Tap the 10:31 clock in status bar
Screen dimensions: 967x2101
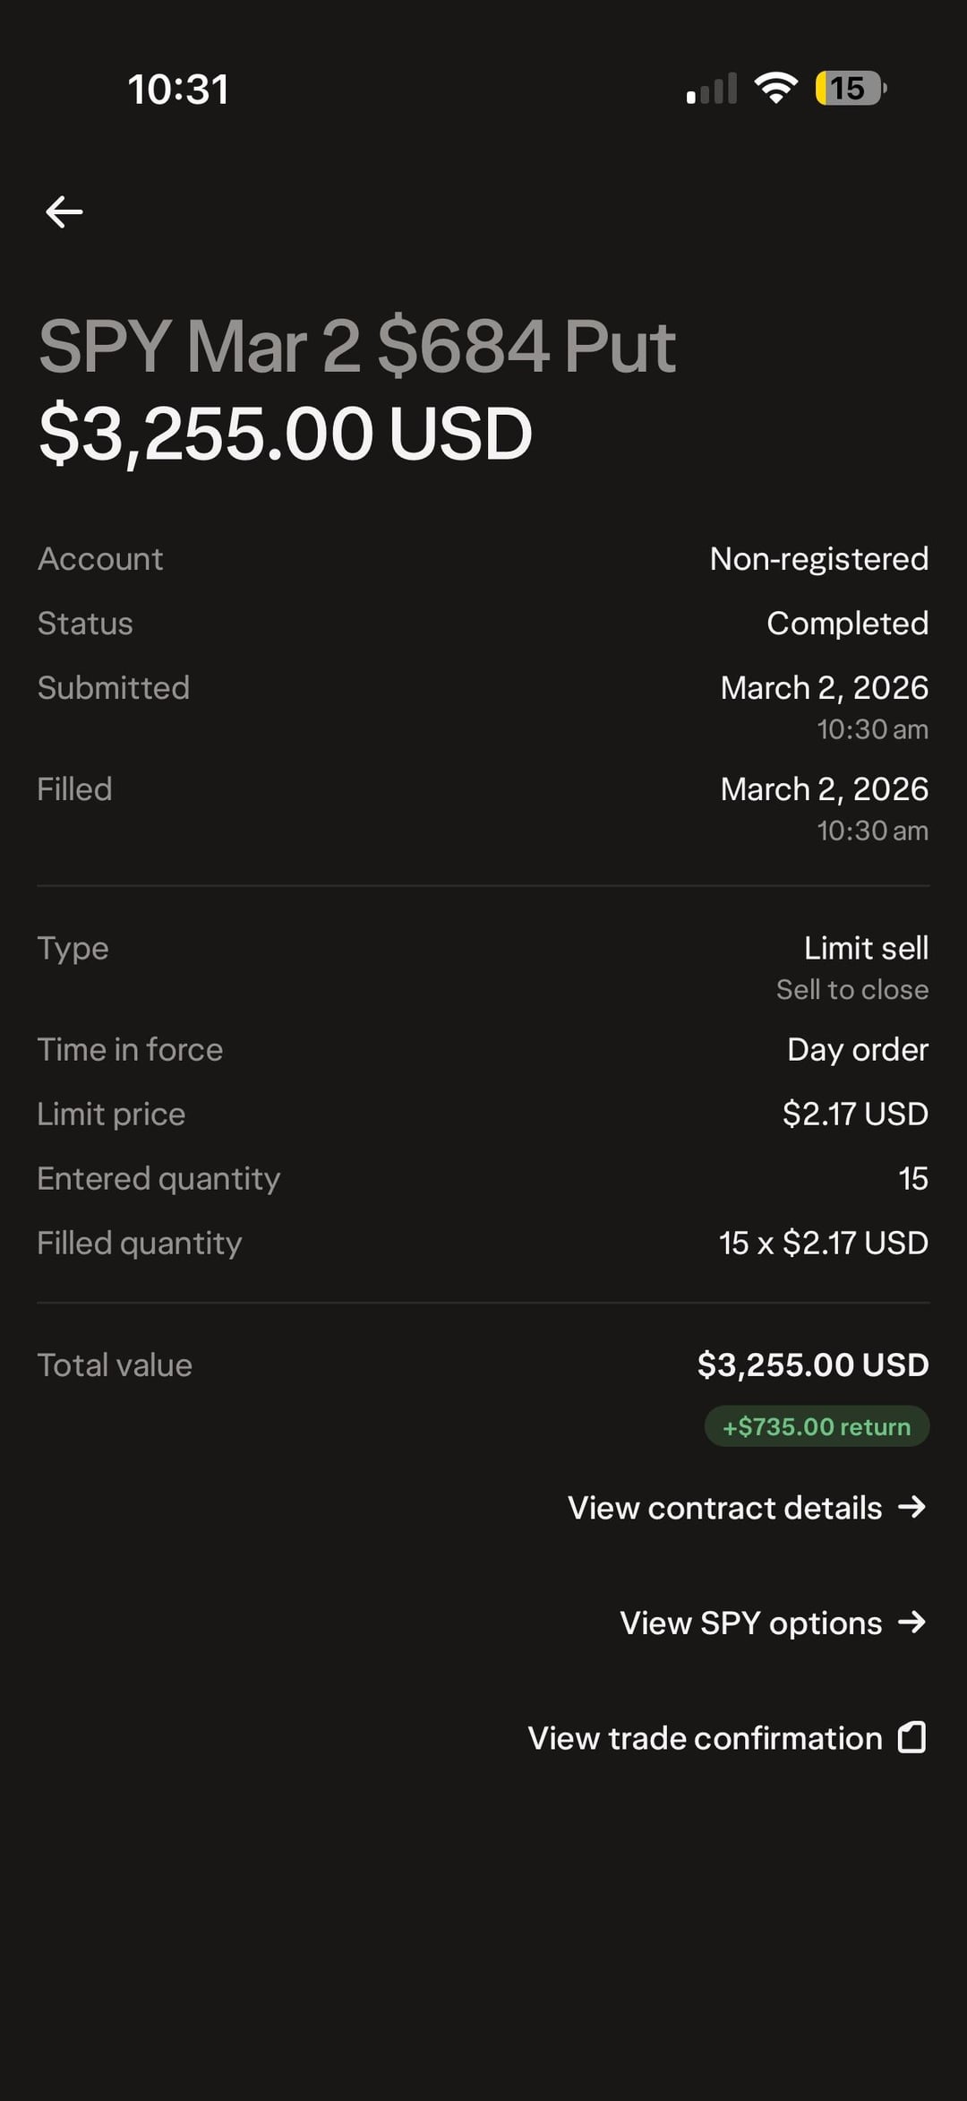coord(178,89)
